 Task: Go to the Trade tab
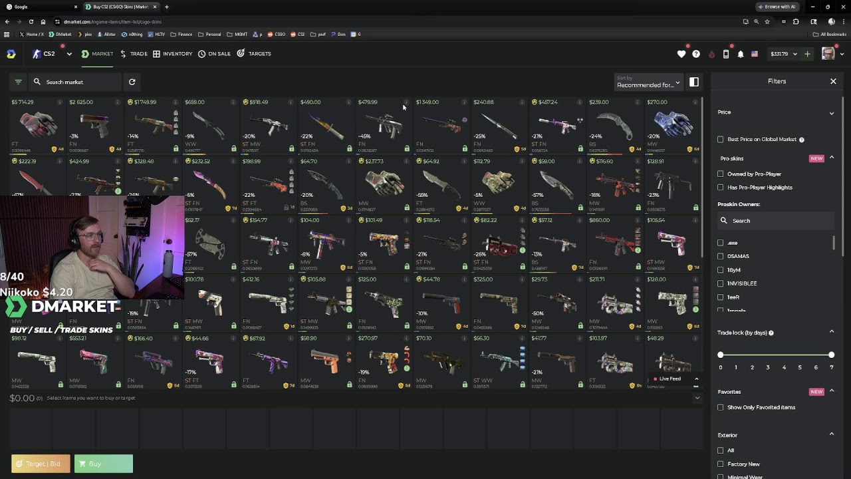pyautogui.click(x=134, y=54)
